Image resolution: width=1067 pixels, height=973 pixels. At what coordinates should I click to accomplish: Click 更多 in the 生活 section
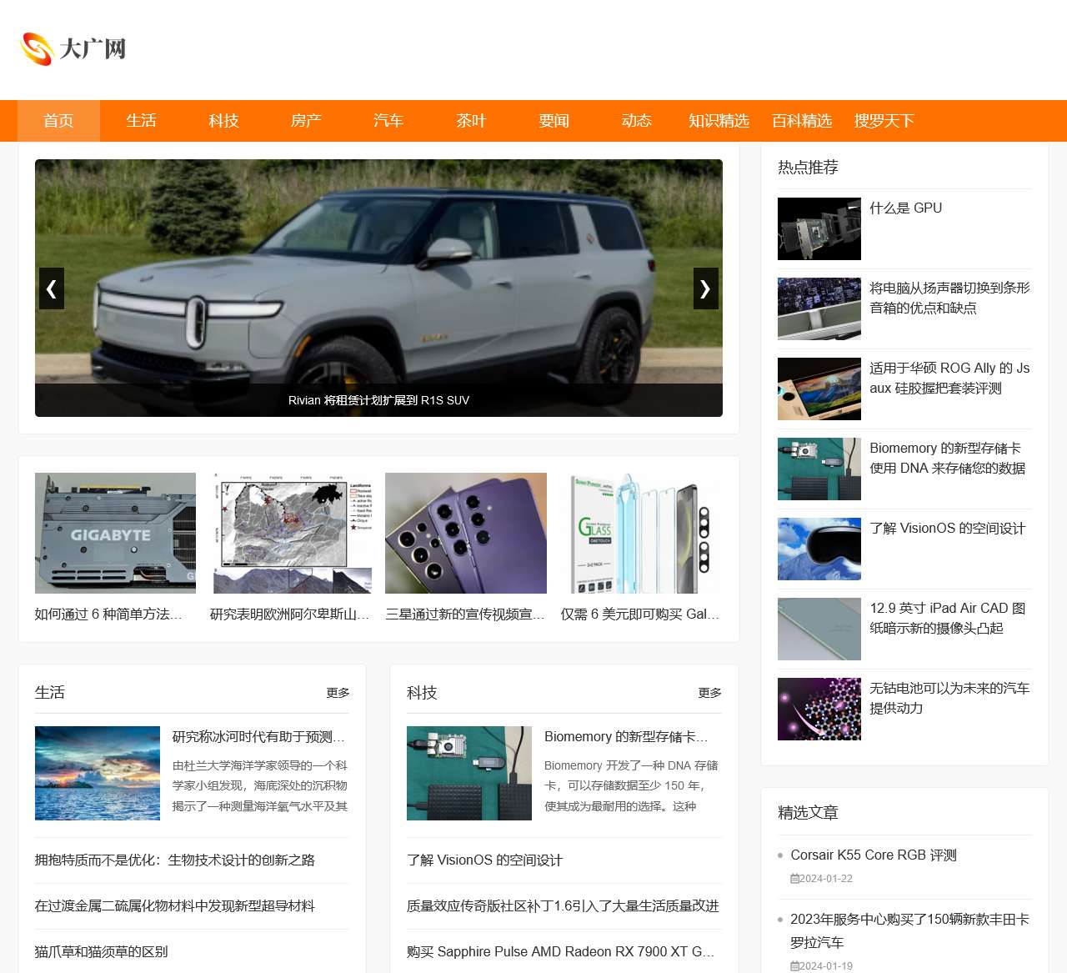[338, 693]
